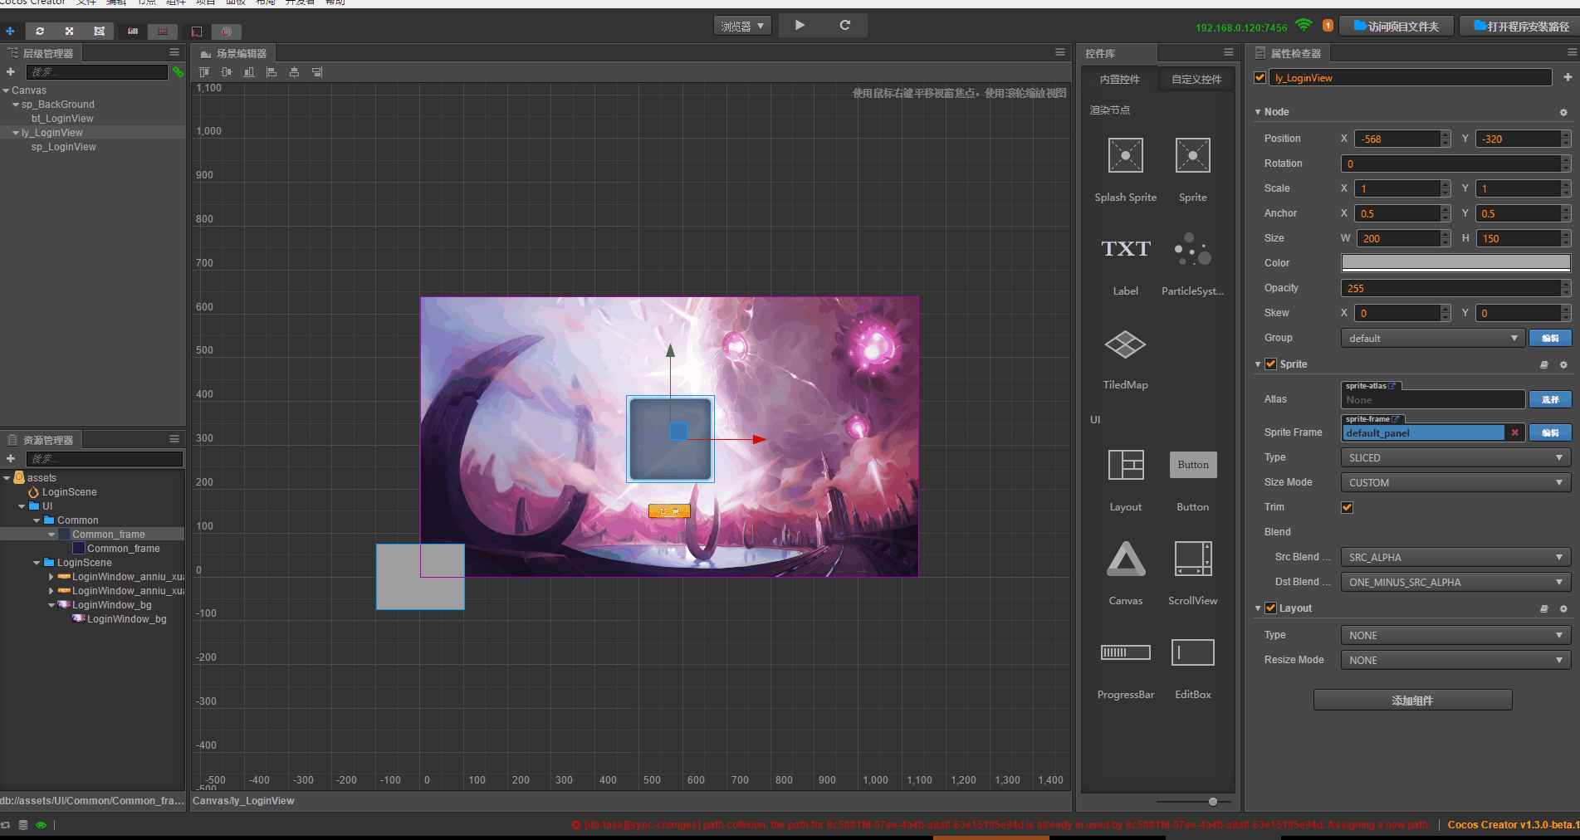This screenshot has width=1580, height=840.
Task: Collapse the Node section in inspector
Action: coord(1258,112)
